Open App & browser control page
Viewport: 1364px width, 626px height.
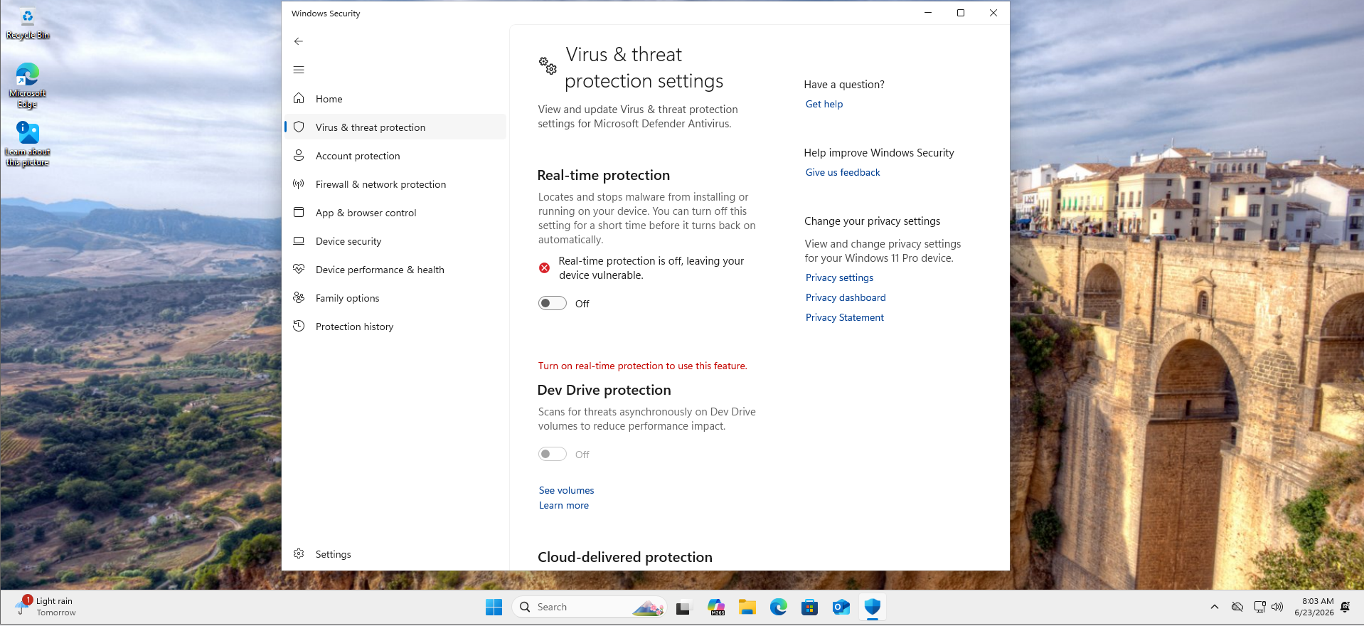coord(395,212)
